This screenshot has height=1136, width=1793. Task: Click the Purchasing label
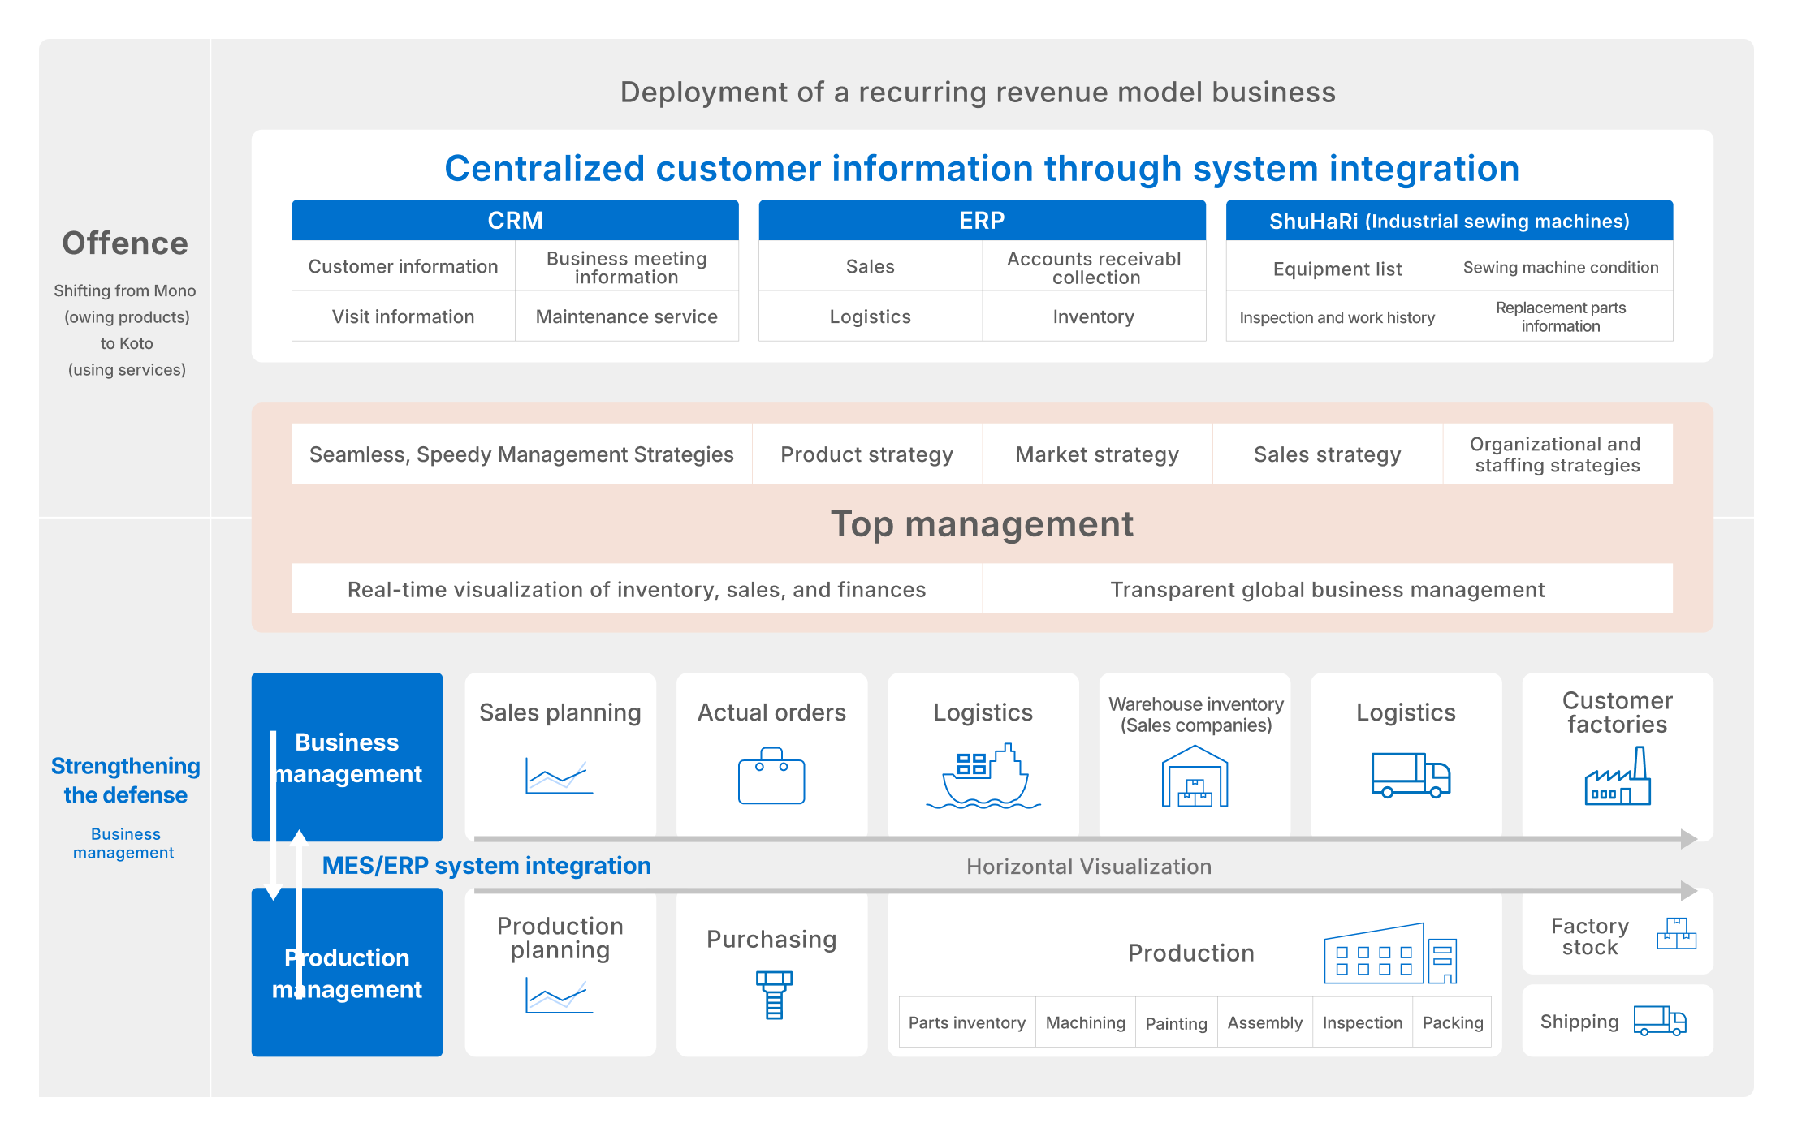coord(771,939)
